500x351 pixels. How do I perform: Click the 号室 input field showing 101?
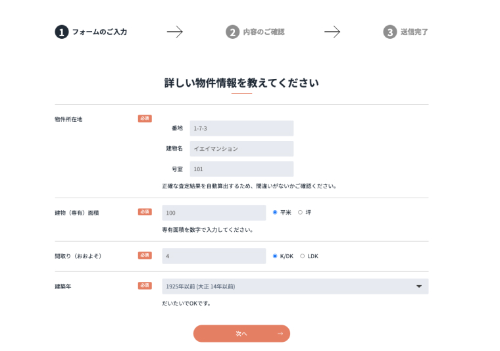click(x=241, y=169)
